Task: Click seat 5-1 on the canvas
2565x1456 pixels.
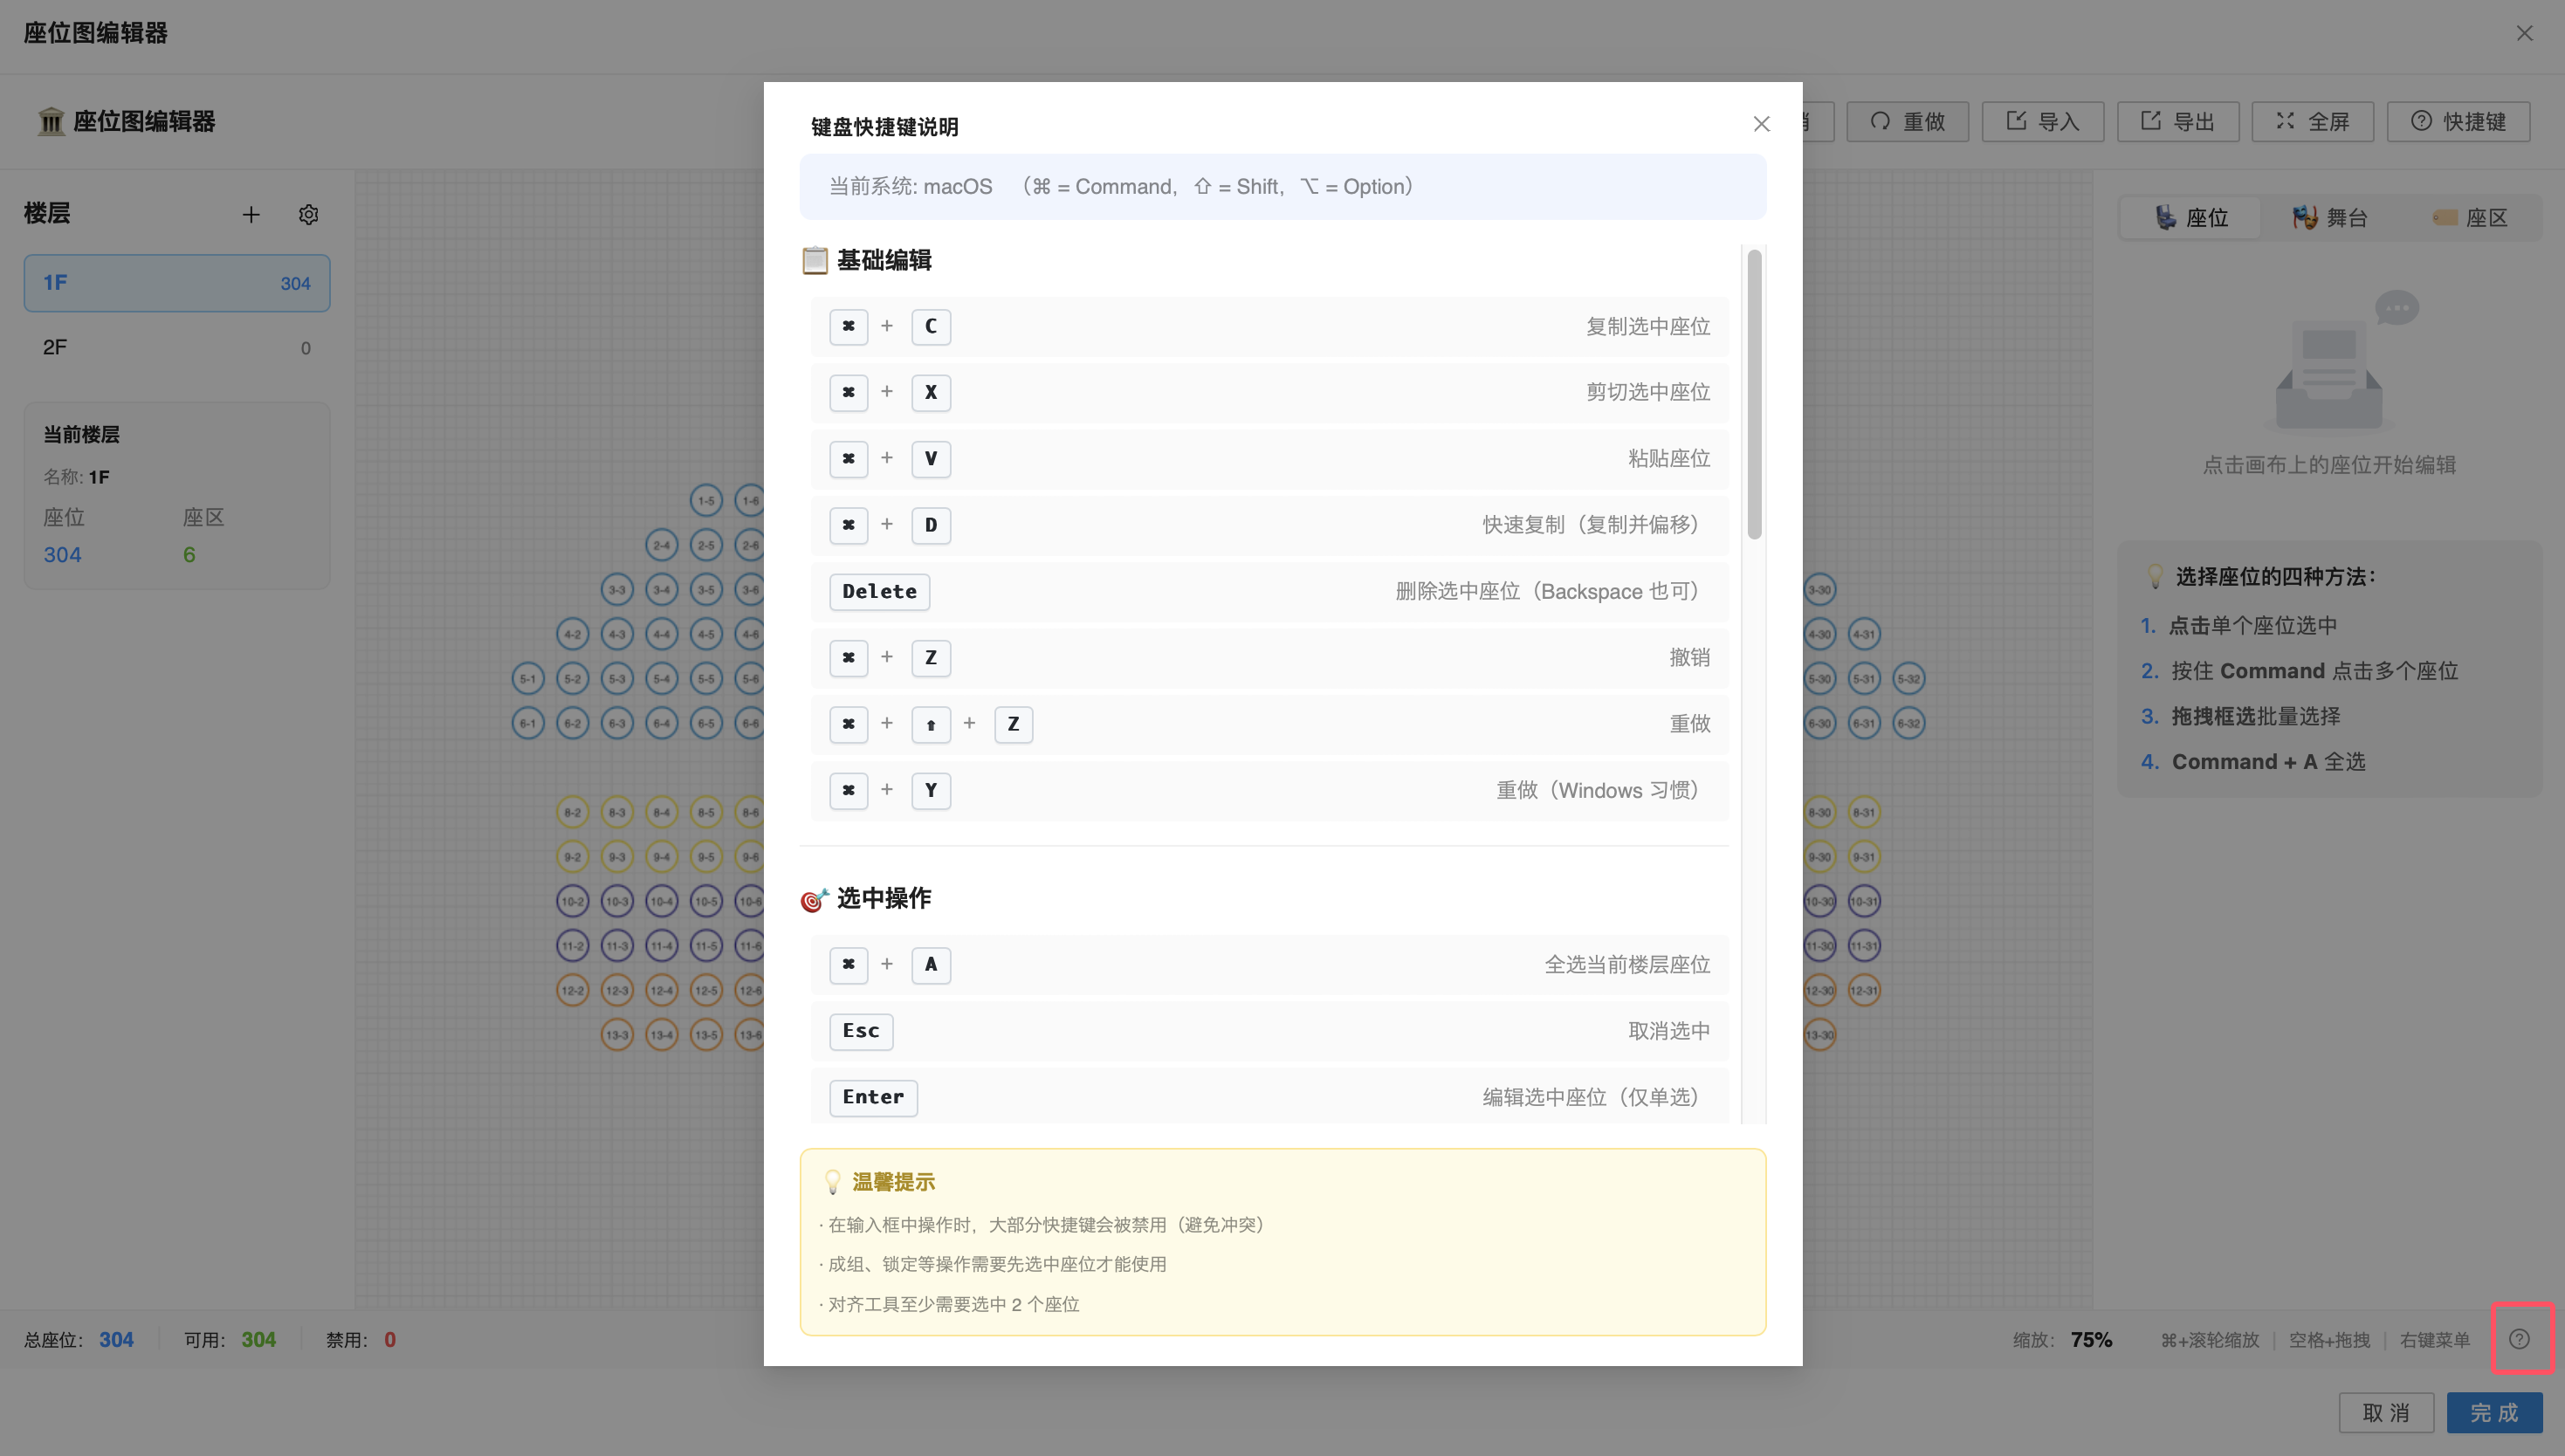Action: 528,679
